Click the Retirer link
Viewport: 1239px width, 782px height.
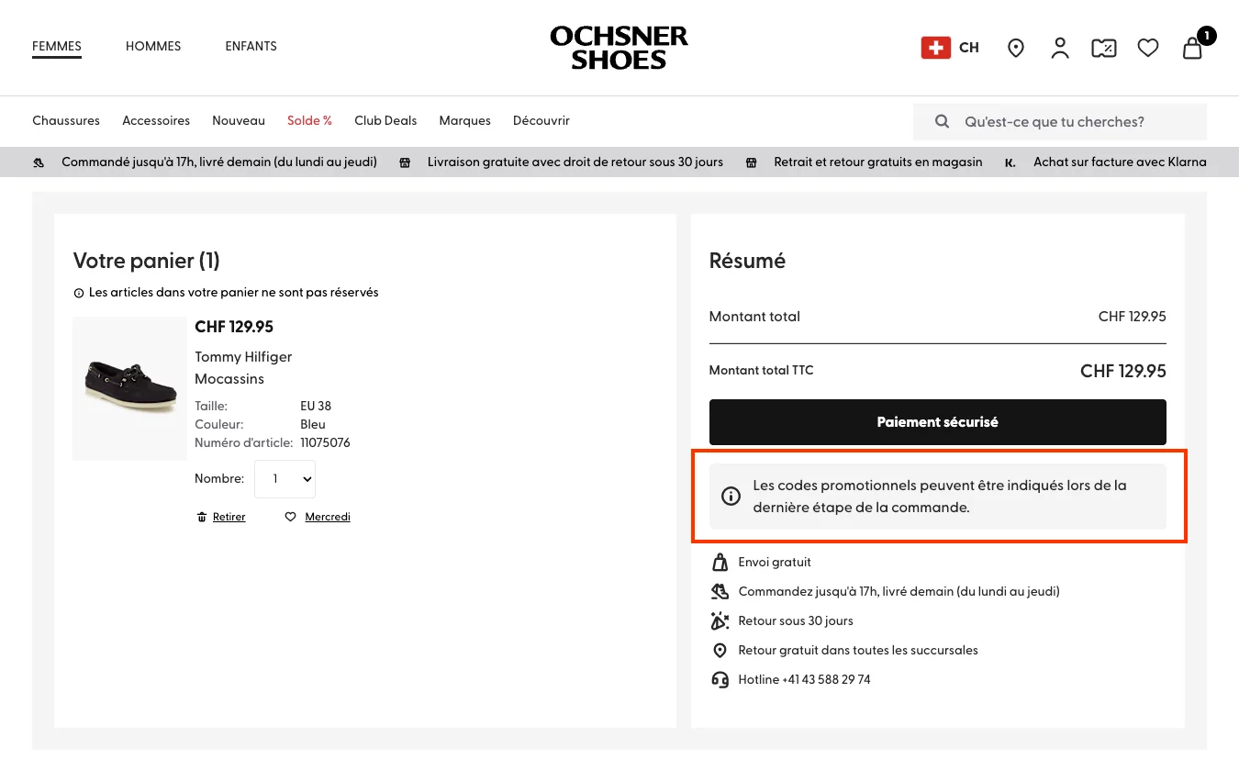click(x=229, y=517)
